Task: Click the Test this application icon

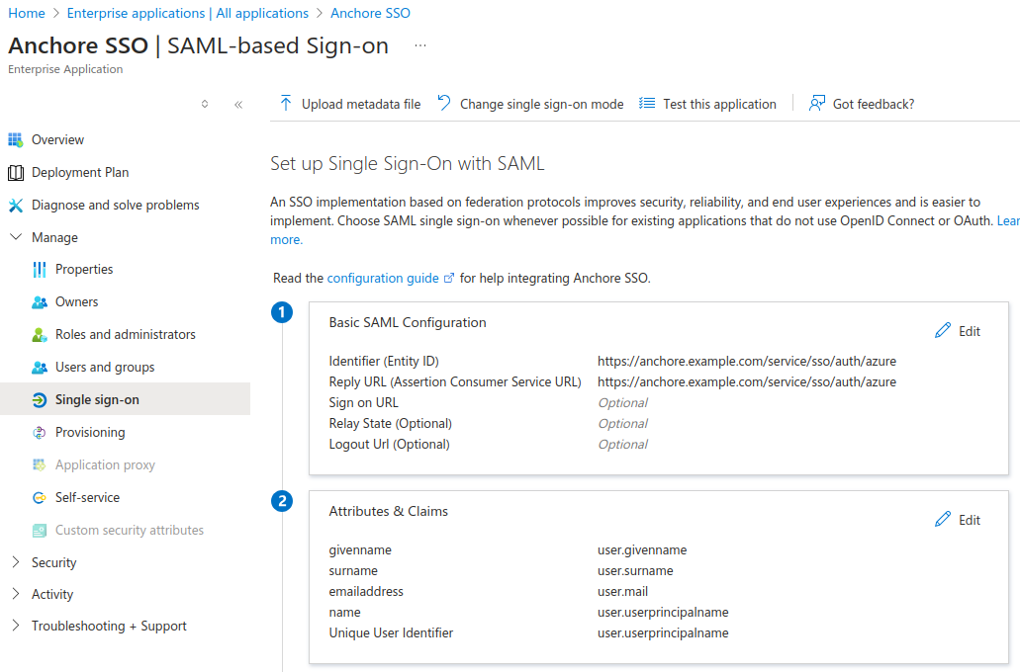Action: (647, 104)
